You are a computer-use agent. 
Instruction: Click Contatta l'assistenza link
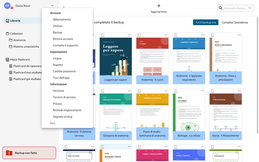point(235,22)
